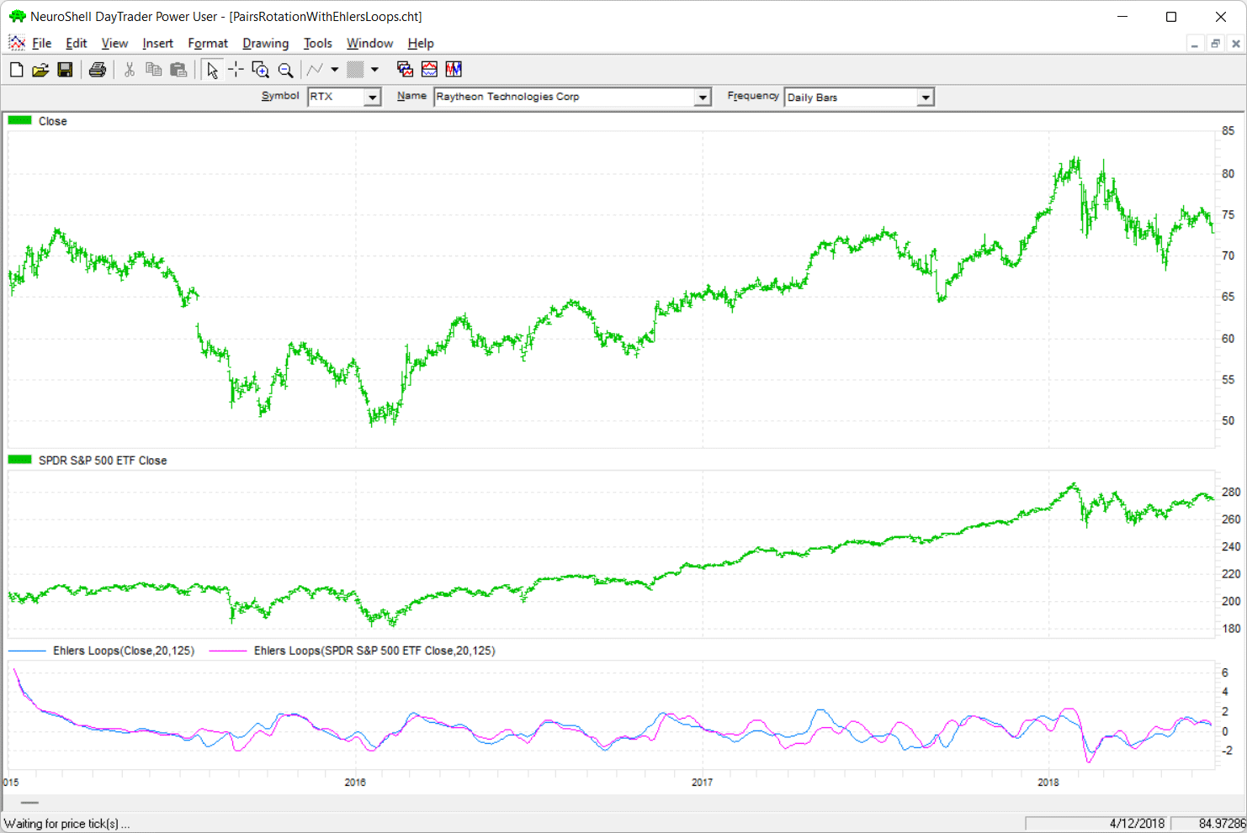
Task: Click the 2018 date axis label
Action: point(1048,783)
